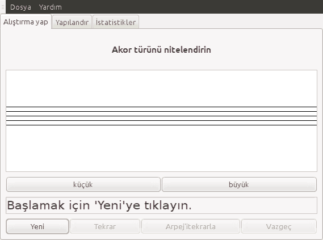Image resolution: width=323 pixels, height=240 pixels.
Task: Switch to the Yapılandır tab
Action: [72, 22]
